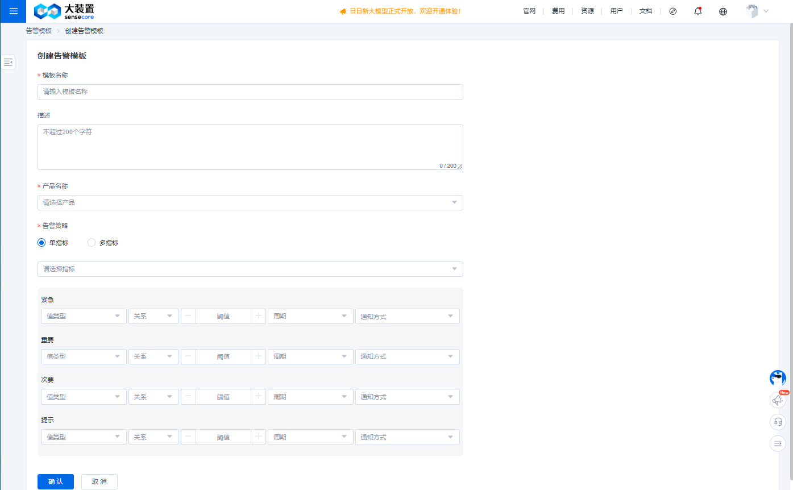Screen dimensions: 793x490
Task: Open the notification bell
Action: click(698, 11)
